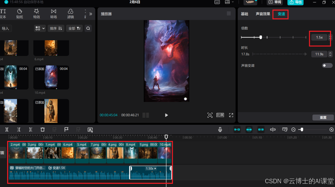Select the 2.mp4 clip in timeline
335x187 pixels.
pos(17,153)
